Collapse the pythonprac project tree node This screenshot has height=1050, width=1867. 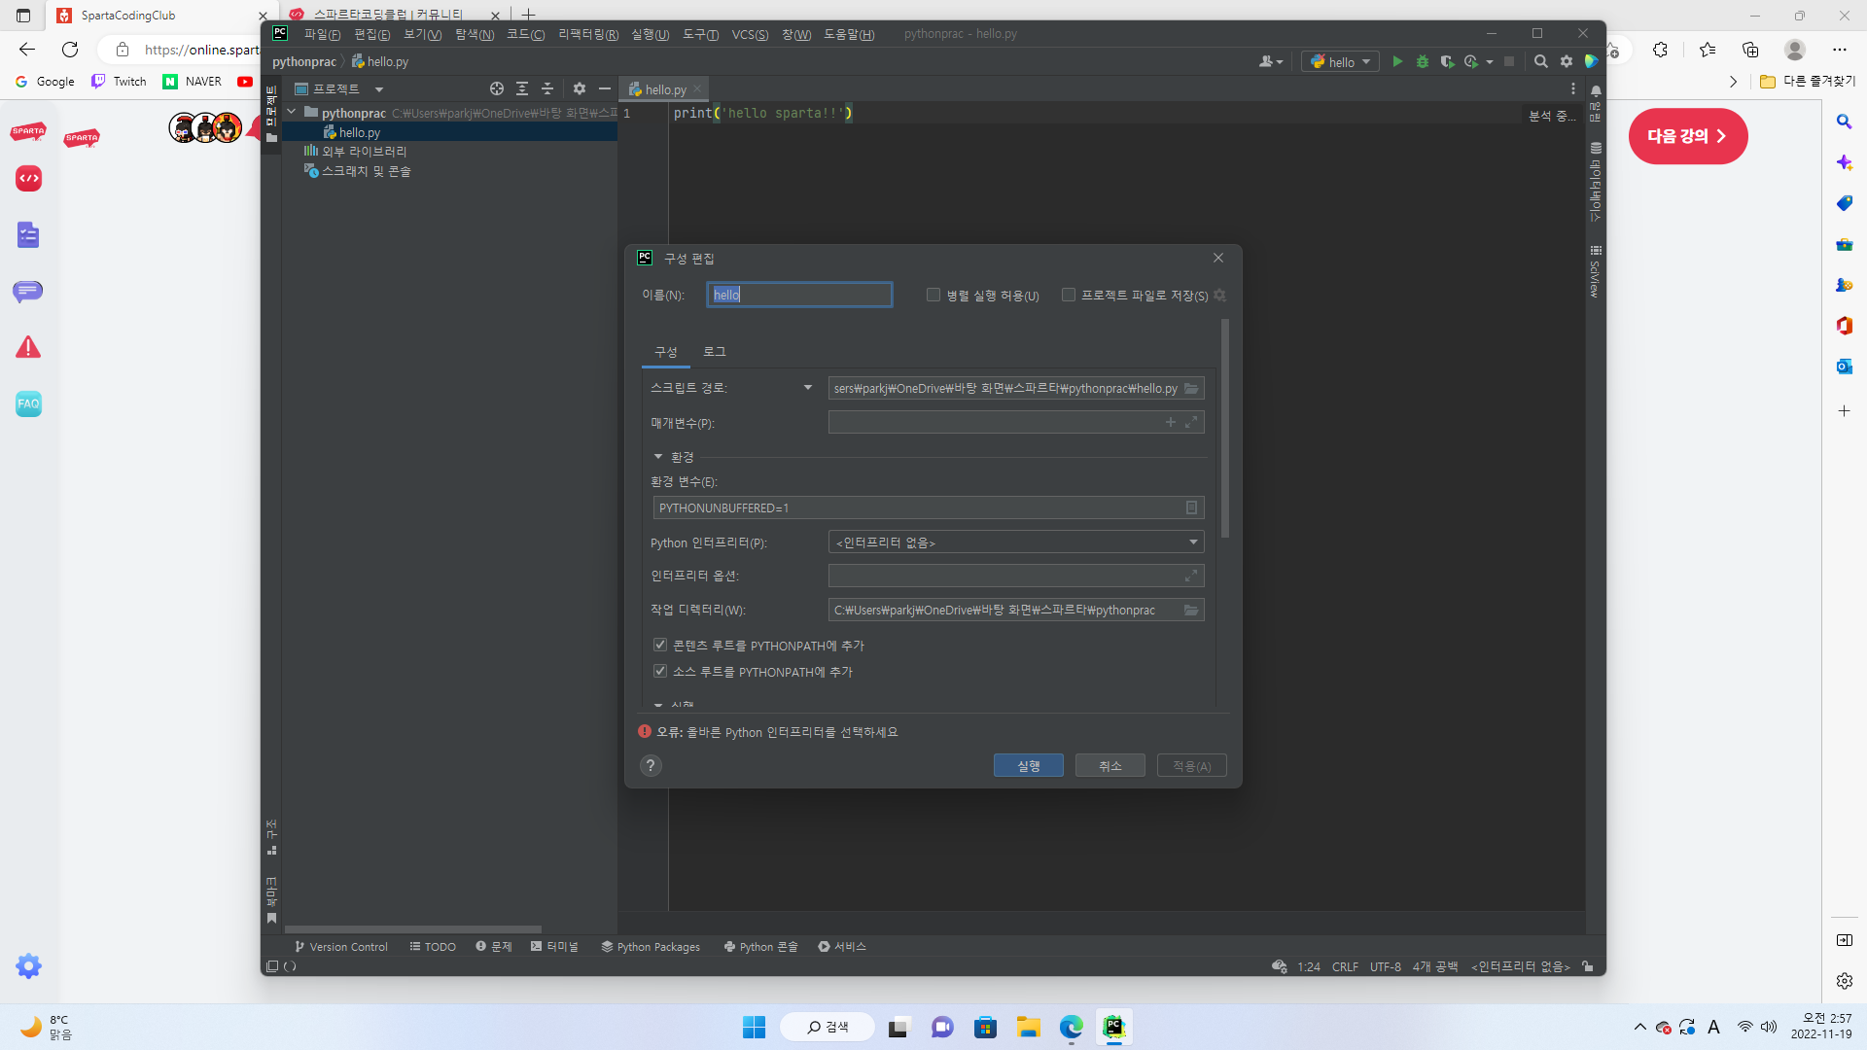(291, 113)
